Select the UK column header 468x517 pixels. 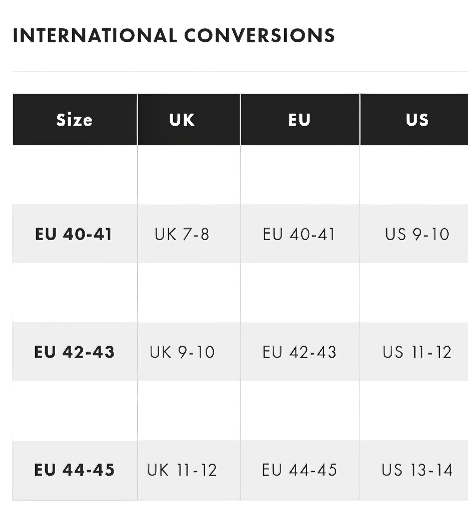point(182,120)
